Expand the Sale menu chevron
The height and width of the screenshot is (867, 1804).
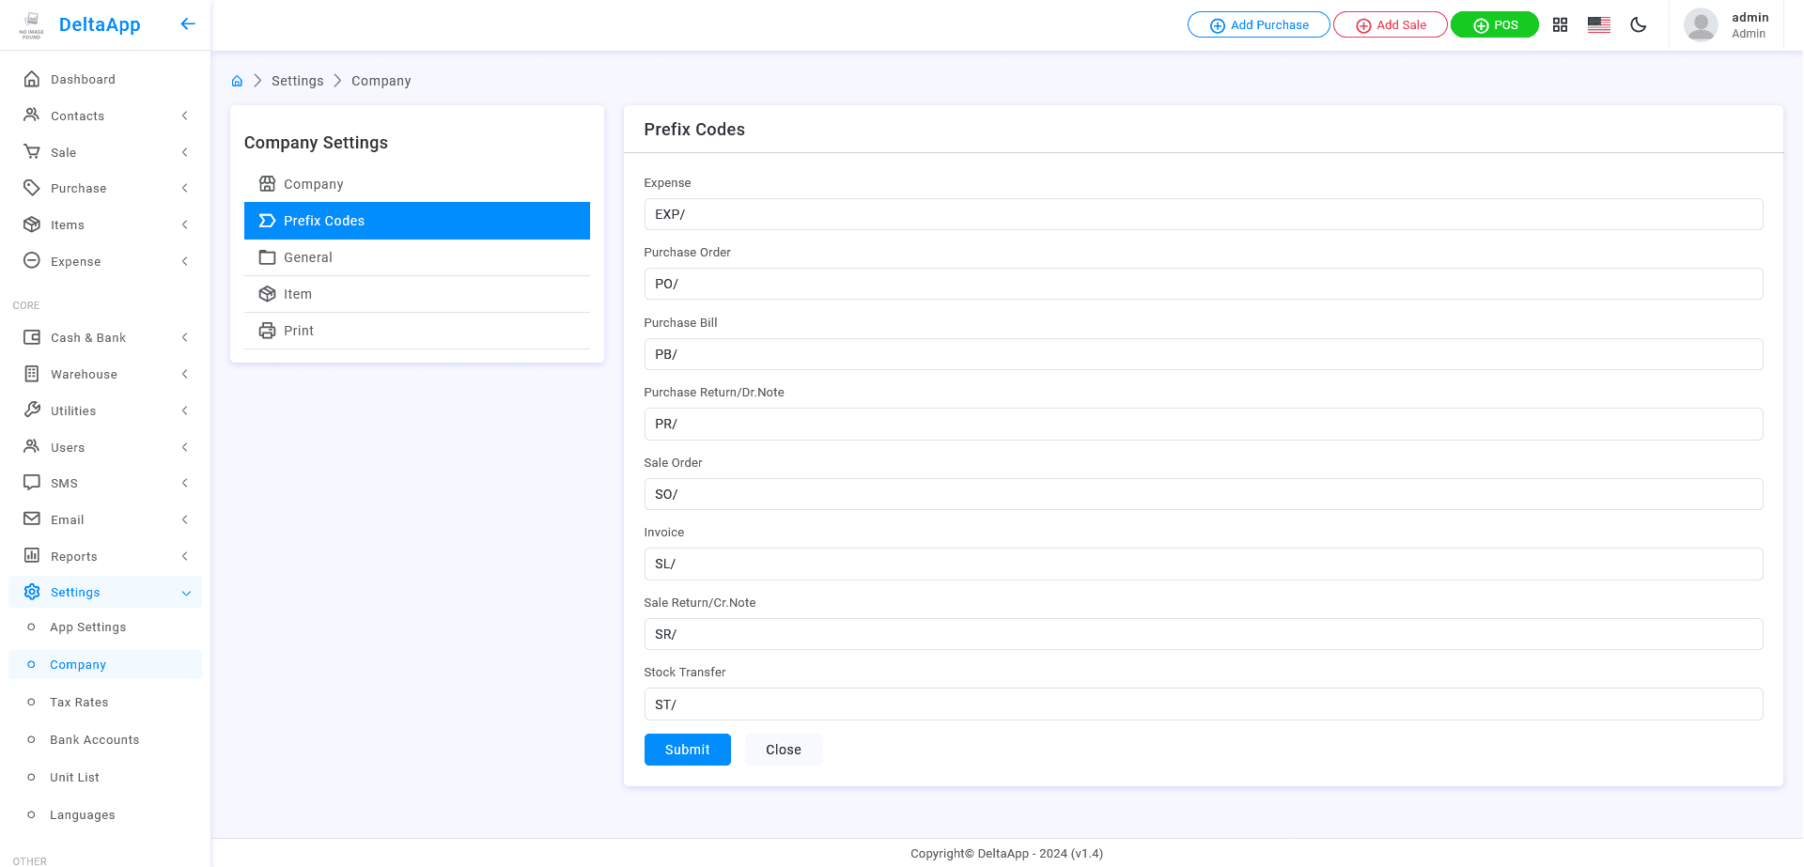coord(185,152)
